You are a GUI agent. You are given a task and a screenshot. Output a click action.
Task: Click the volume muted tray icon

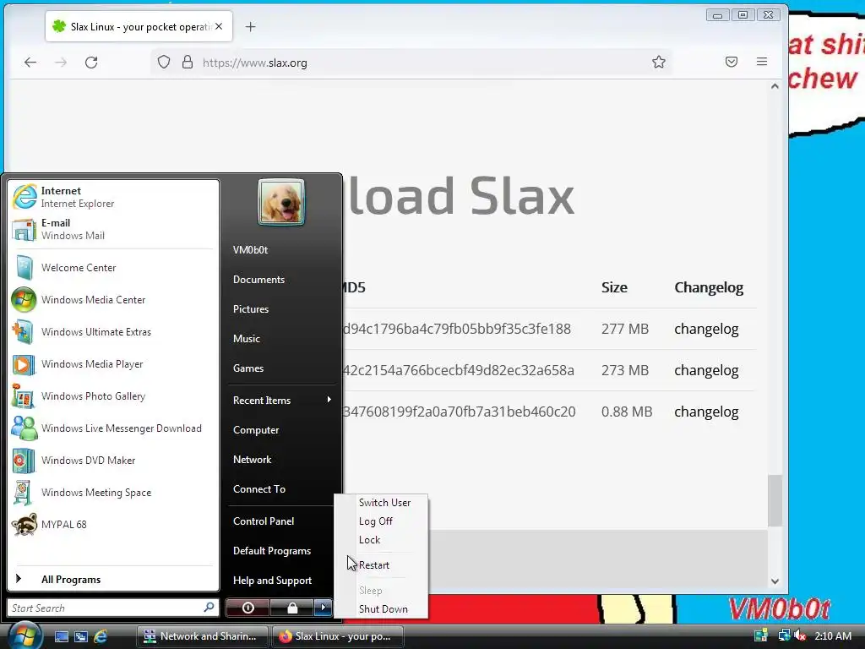[800, 635]
